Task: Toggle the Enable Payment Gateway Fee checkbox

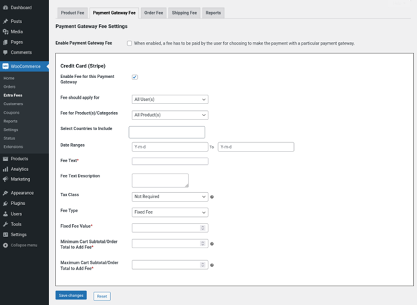Action: point(130,43)
